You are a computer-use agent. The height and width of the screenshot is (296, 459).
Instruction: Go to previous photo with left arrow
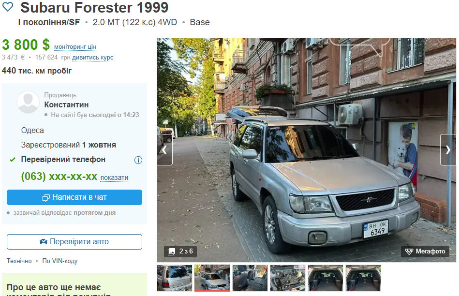click(165, 150)
